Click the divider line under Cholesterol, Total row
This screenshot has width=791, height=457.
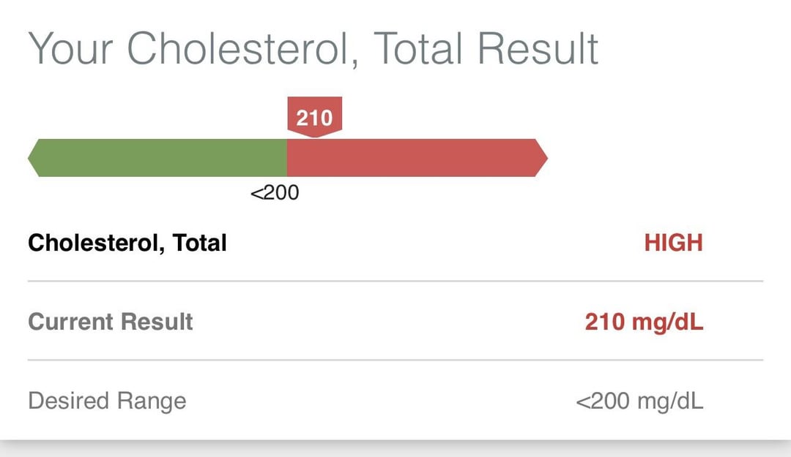click(395, 281)
